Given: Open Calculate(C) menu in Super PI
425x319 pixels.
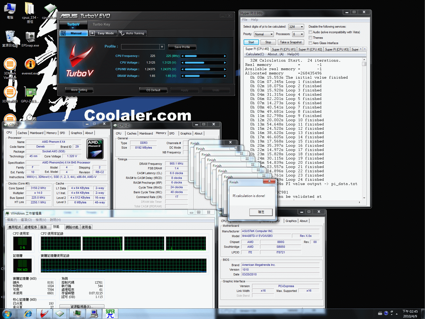Looking at the screenshot, I should (x=255, y=54).
